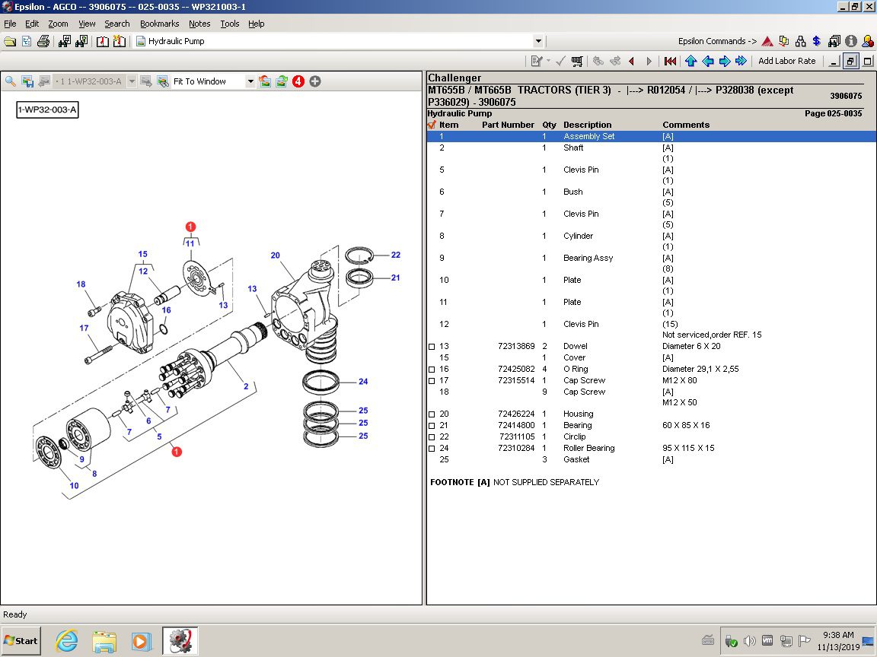Screen dimensions: 877x657
Task: Click the hierarchy tree Epsilon command icon
Action: 800,41
